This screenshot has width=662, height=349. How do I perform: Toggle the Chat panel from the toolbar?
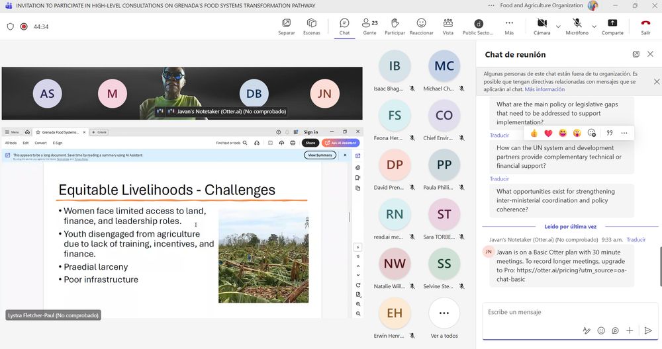(x=344, y=26)
